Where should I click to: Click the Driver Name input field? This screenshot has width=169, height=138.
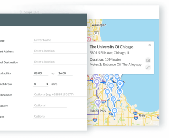pyautogui.click(x=60, y=40)
